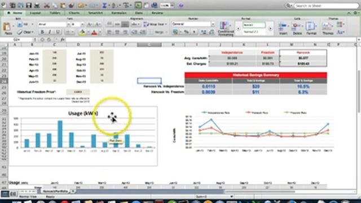Click the Format cells icon
Viewport: 361px width, 203px height.
(x=311, y=28)
